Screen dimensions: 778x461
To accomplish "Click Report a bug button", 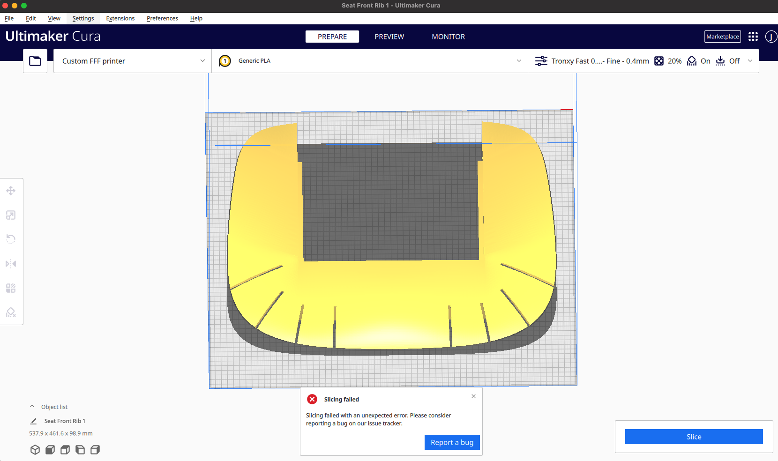I will tap(452, 442).
